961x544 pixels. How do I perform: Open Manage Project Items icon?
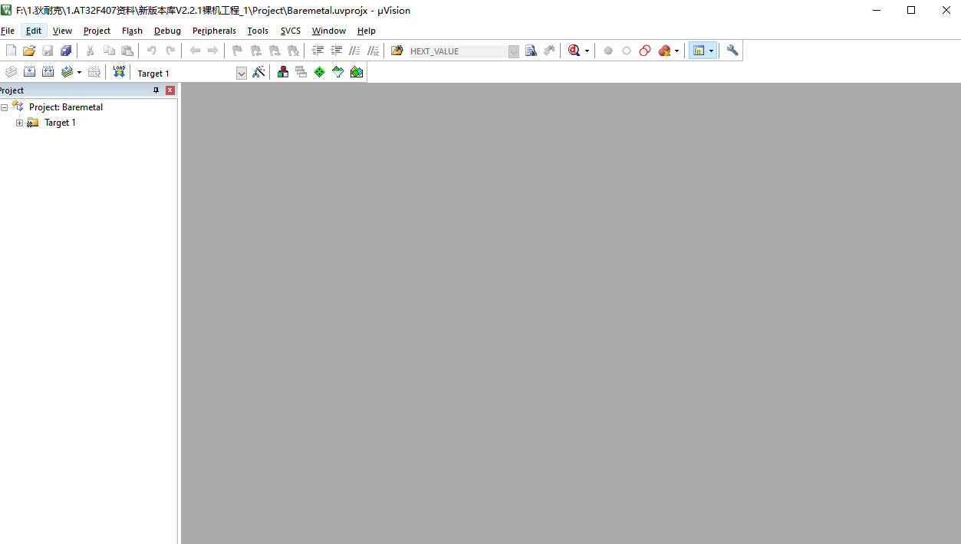tap(283, 72)
